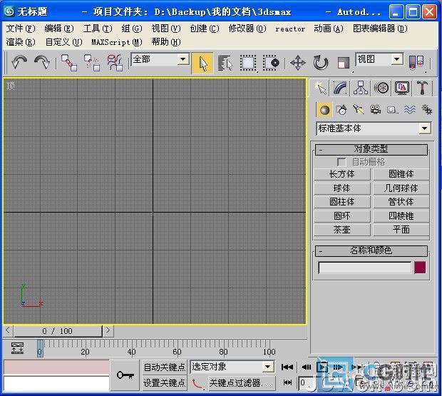Activate the Select and Move tool

click(298, 63)
